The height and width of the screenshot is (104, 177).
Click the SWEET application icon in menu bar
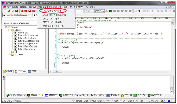(4, 7)
